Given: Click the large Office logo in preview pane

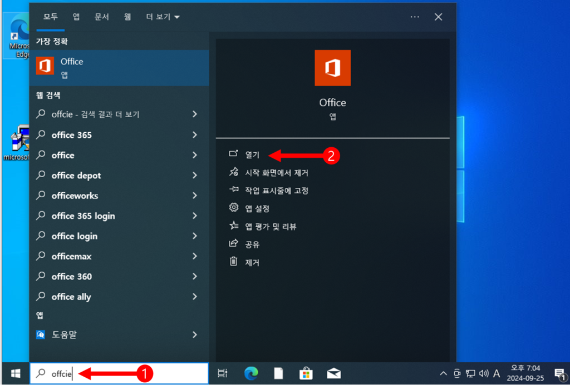Looking at the screenshot, I should 333,68.
